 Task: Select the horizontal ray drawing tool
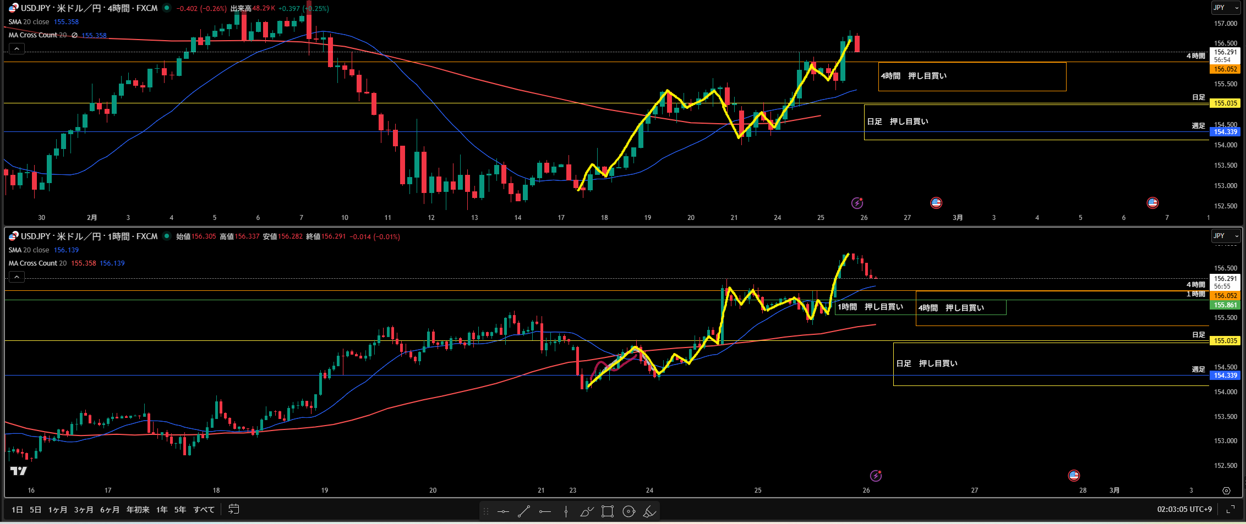coord(545,512)
